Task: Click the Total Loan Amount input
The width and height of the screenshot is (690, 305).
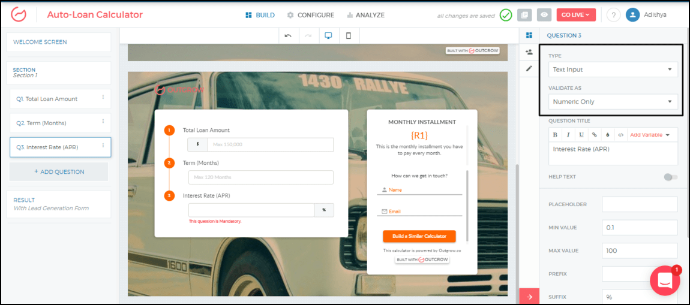Action: click(x=270, y=144)
